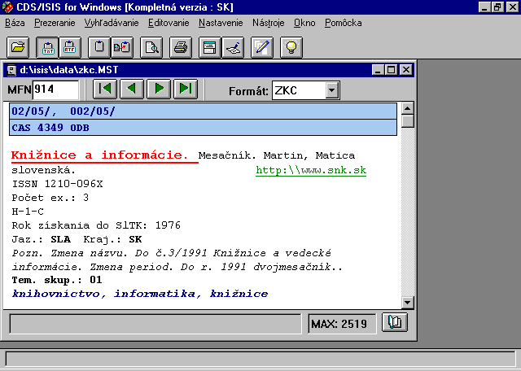This screenshot has width=521, height=371.
Task: Click the double clipboard transfer icon
Action: coord(121,47)
